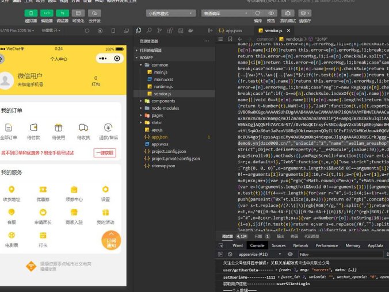The width and height of the screenshot is (389, 292).
Task: Open the search icon in sidebar
Action: [x=149, y=30]
